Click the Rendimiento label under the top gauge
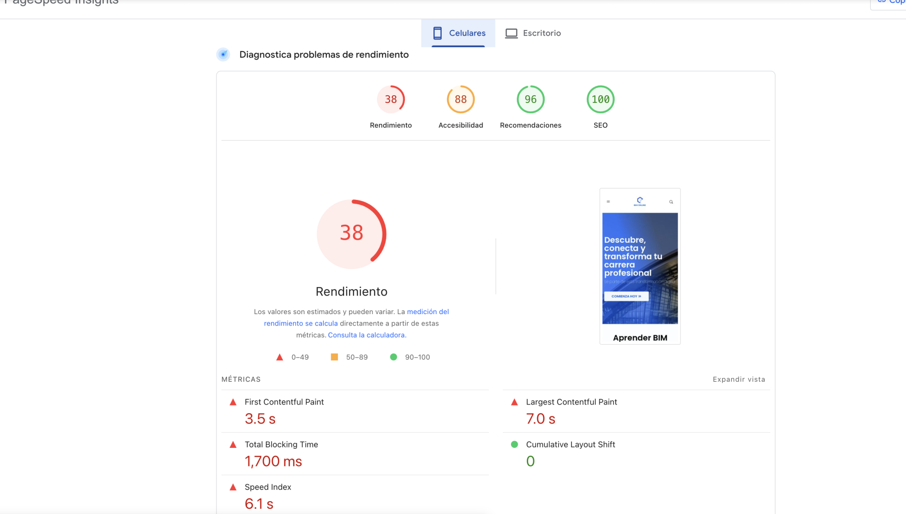This screenshot has width=906, height=514. 391,125
